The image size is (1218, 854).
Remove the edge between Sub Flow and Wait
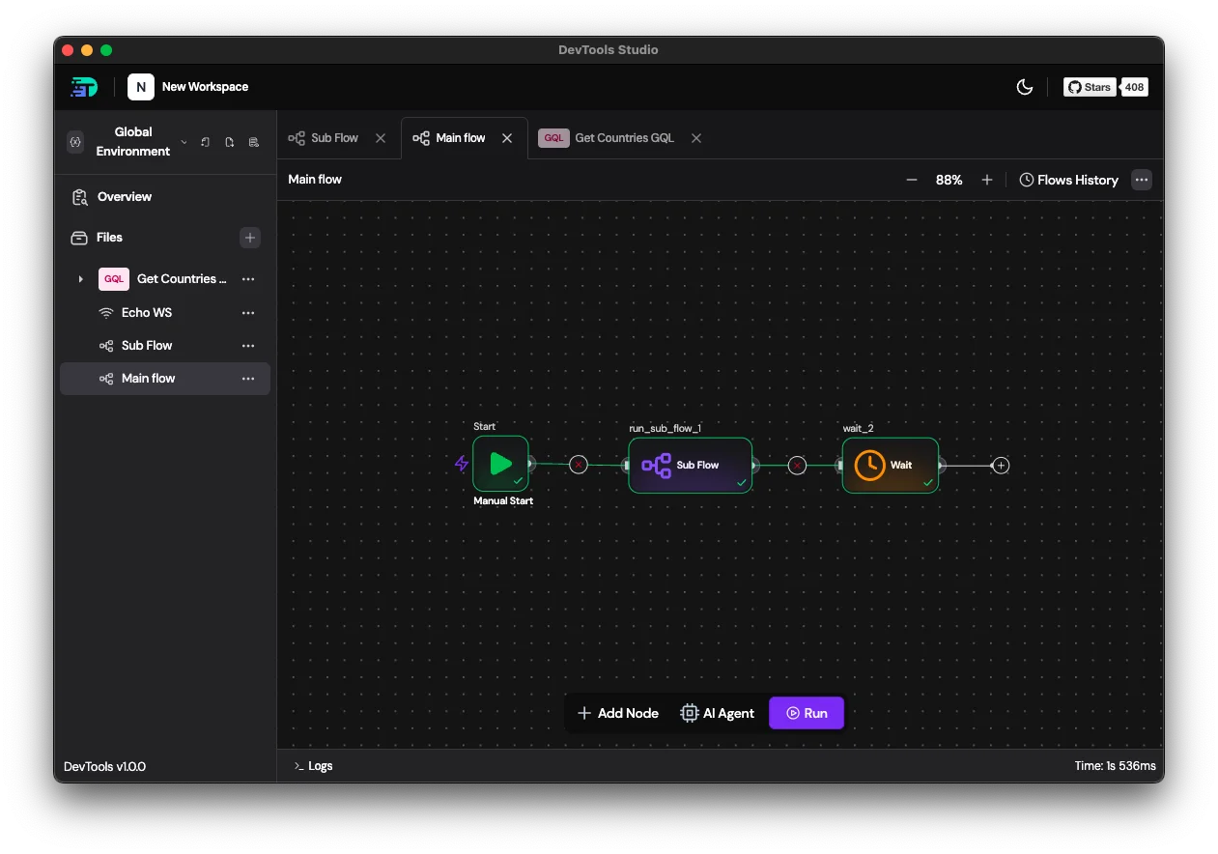point(797,466)
